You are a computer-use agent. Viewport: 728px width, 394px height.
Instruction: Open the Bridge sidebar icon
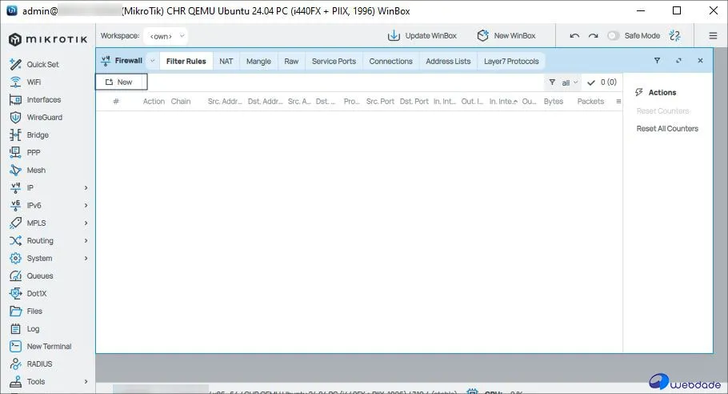click(x=15, y=135)
